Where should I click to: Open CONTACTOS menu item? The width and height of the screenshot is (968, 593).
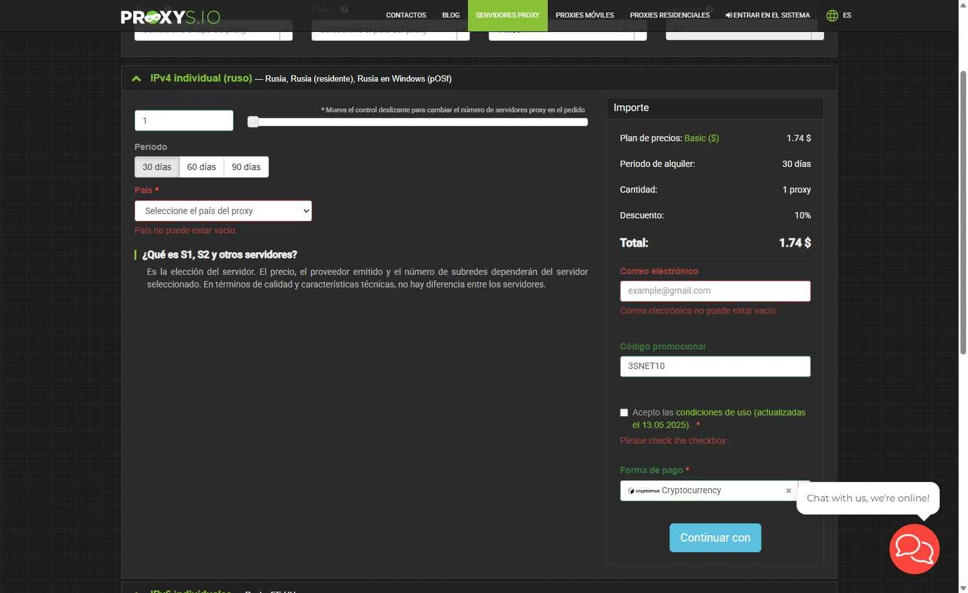coord(406,15)
